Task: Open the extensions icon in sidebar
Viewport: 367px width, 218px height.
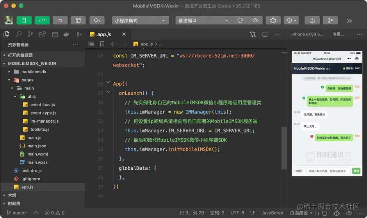Action: tap(43, 34)
